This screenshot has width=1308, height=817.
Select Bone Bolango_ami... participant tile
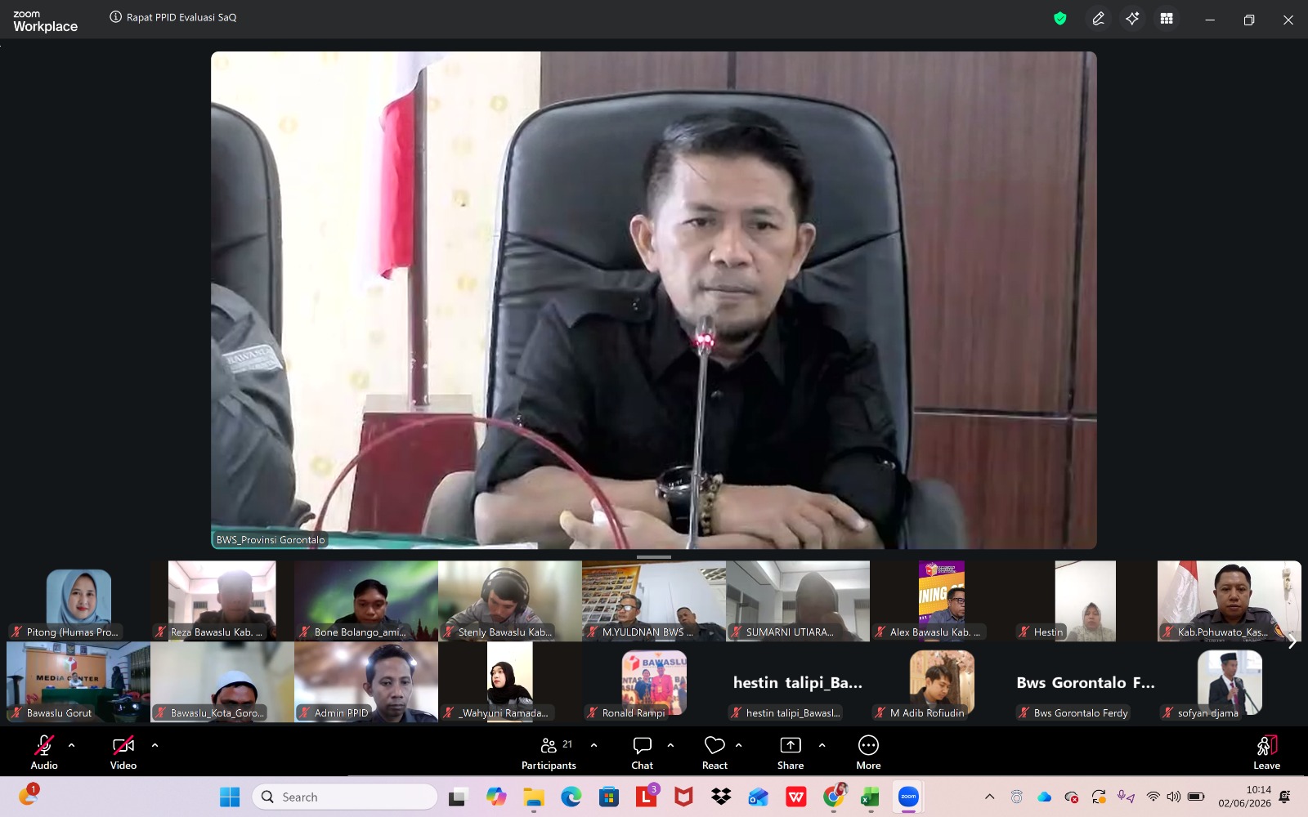tap(366, 600)
